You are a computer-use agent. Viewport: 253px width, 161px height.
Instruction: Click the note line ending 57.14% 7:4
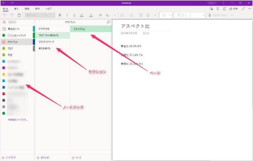pyautogui.click(x=132, y=55)
